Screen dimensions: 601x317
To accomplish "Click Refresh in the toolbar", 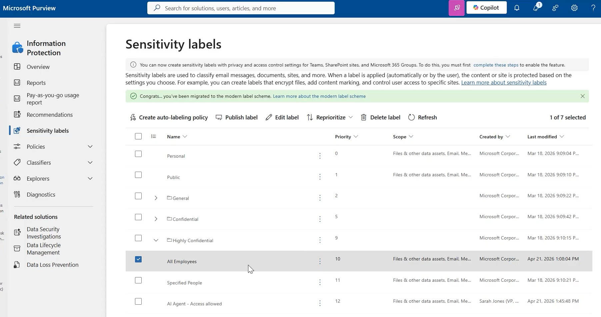I will coord(422,117).
